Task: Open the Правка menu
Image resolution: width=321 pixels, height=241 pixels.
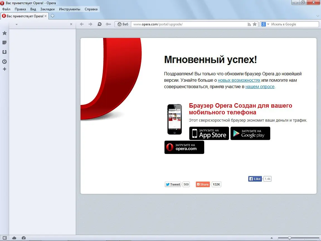Action: click(20, 9)
